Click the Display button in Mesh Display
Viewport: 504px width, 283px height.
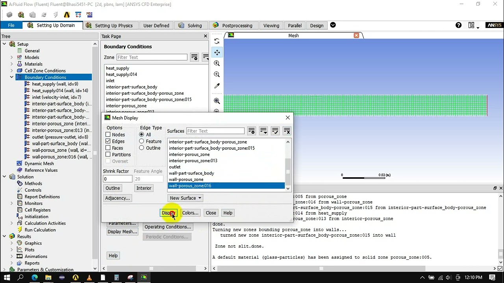coord(169,213)
